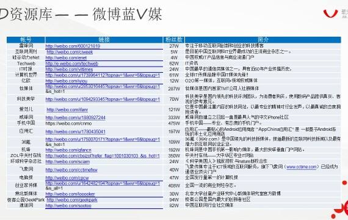The width and height of the screenshot is (348, 220).
Task: Click the weibo.com/ifanr link
Action: pos(67,109)
